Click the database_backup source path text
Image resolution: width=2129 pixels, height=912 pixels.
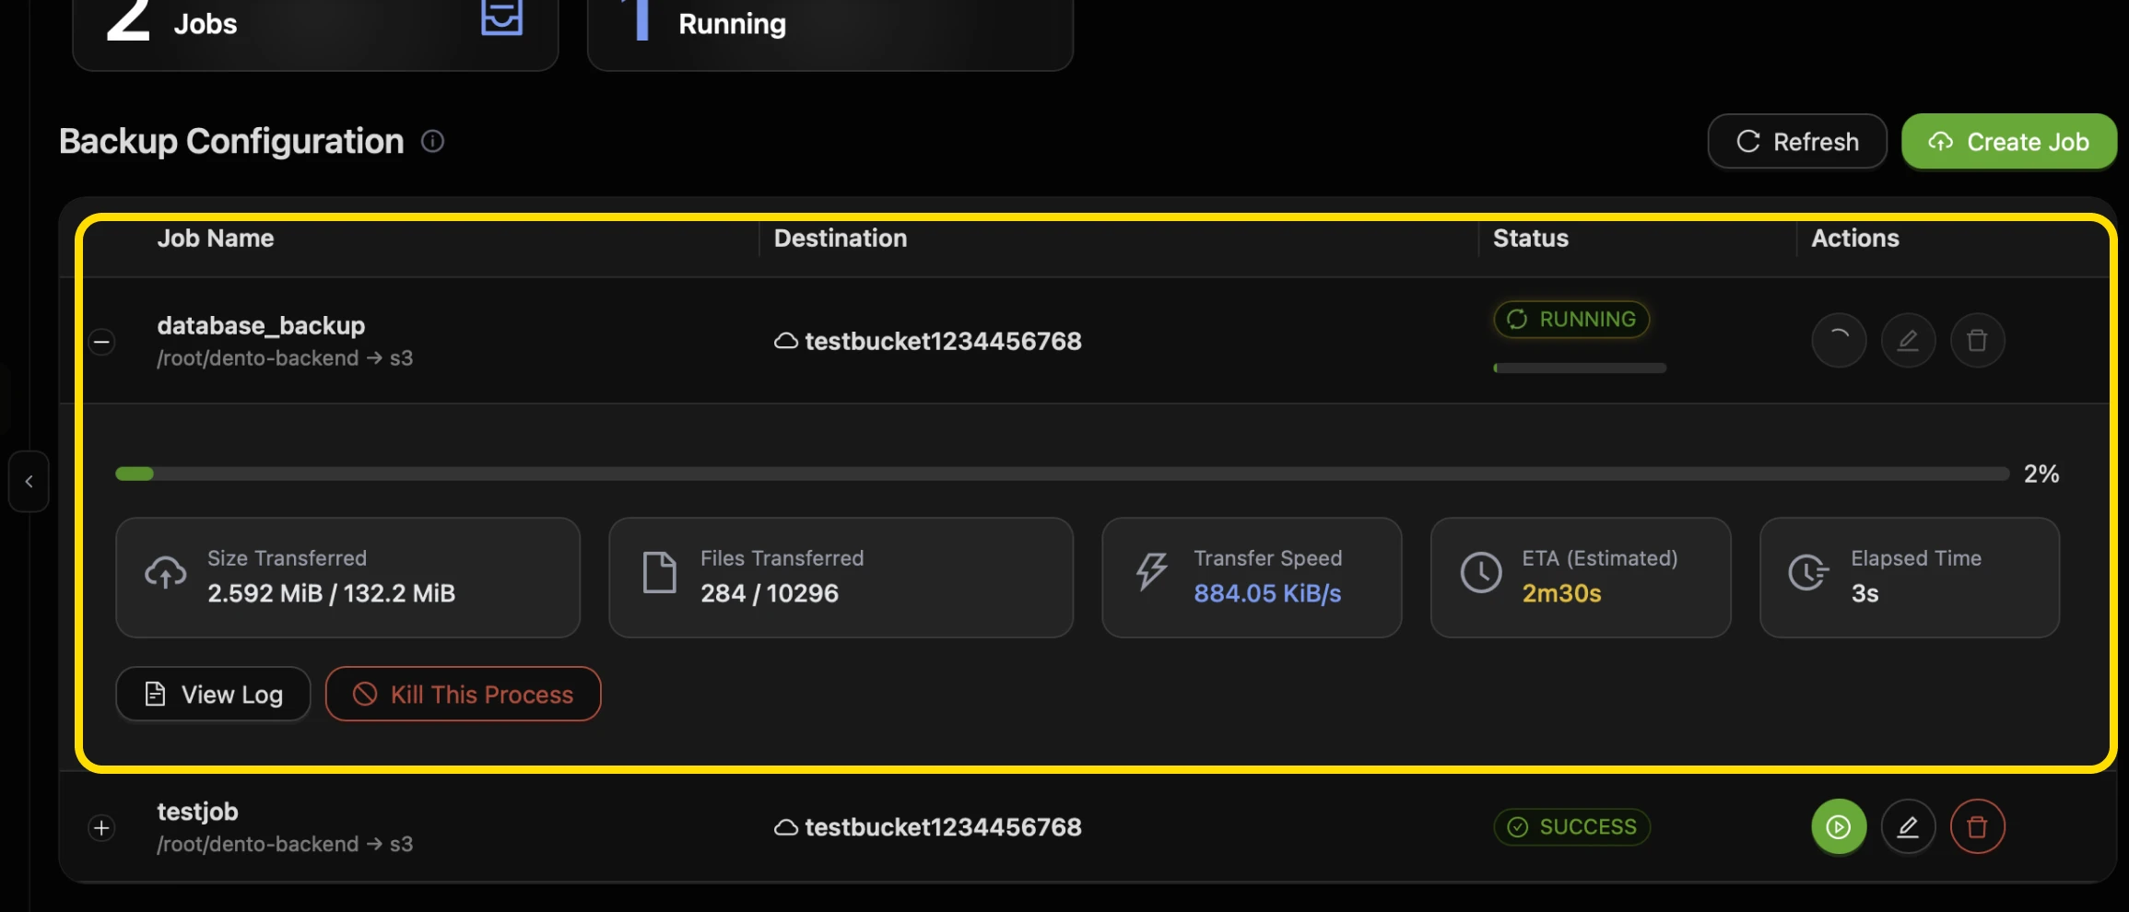(285, 358)
